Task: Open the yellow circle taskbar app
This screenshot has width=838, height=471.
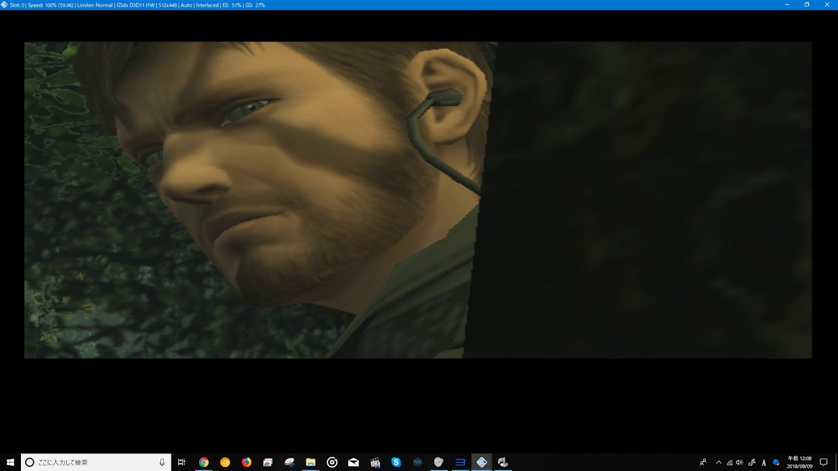Action: [225, 462]
